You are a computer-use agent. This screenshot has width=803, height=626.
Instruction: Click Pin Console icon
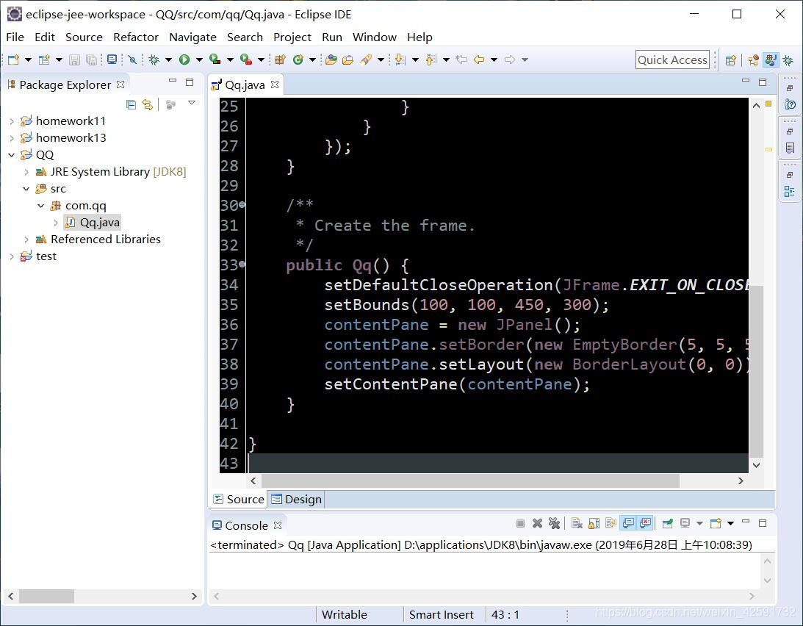667,524
